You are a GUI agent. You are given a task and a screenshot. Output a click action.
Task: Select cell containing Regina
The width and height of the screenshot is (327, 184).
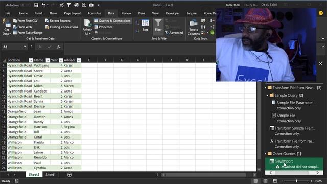[x=72, y=127]
